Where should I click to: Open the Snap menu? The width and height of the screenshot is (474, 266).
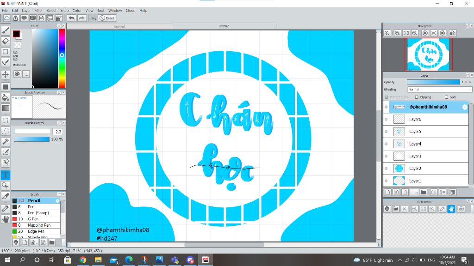point(64,11)
